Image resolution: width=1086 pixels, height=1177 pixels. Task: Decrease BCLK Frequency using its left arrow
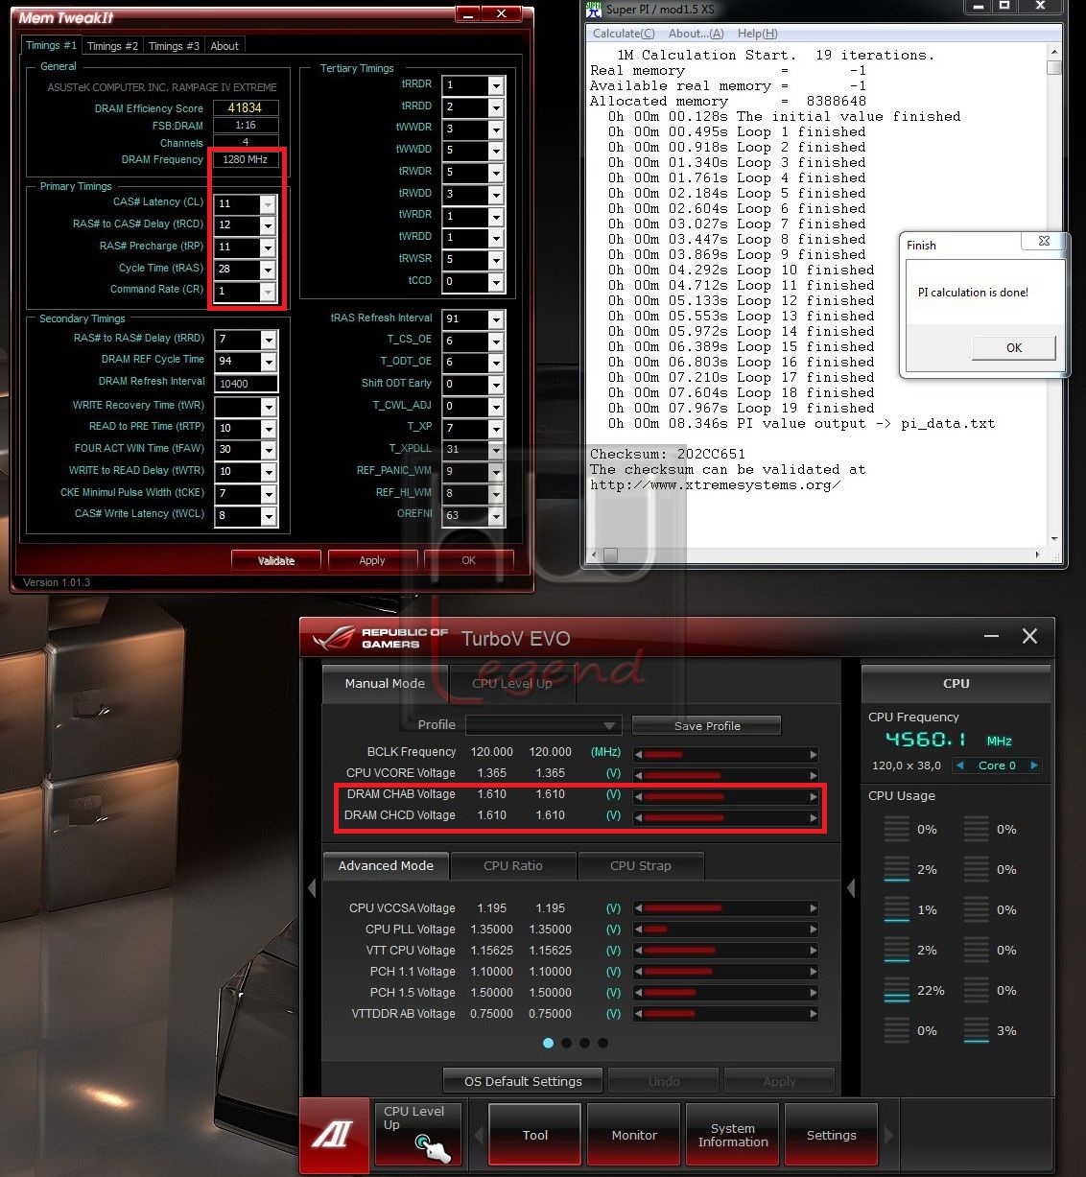[x=638, y=754]
